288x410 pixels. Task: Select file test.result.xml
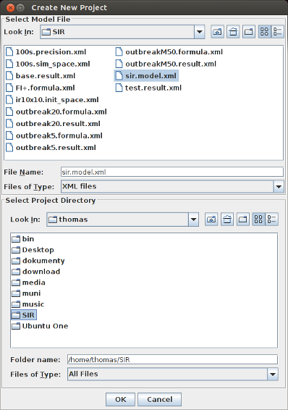click(148, 88)
